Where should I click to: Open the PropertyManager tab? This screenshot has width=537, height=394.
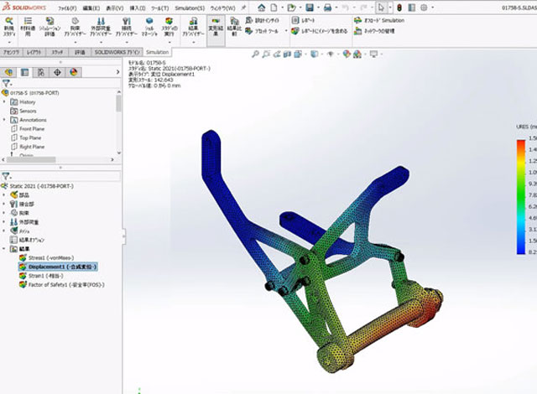[x=24, y=72]
